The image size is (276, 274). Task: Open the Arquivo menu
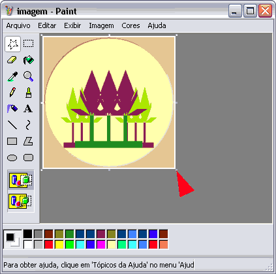tap(18, 25)
